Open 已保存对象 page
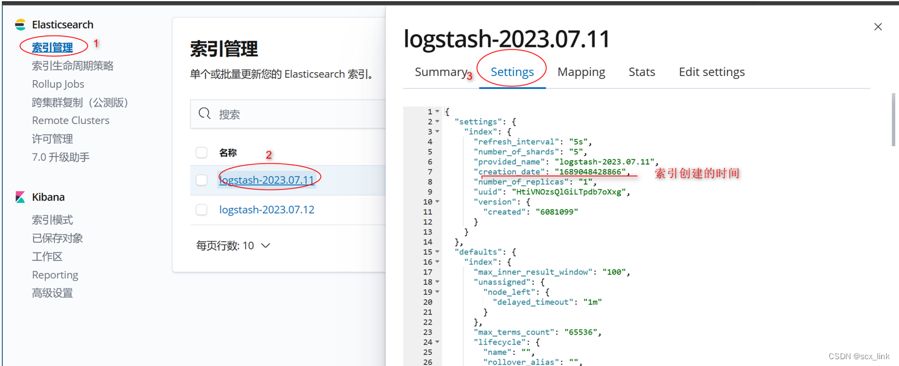Image resolution: width=899 pixels, height=366 pixels. (57, 238)
